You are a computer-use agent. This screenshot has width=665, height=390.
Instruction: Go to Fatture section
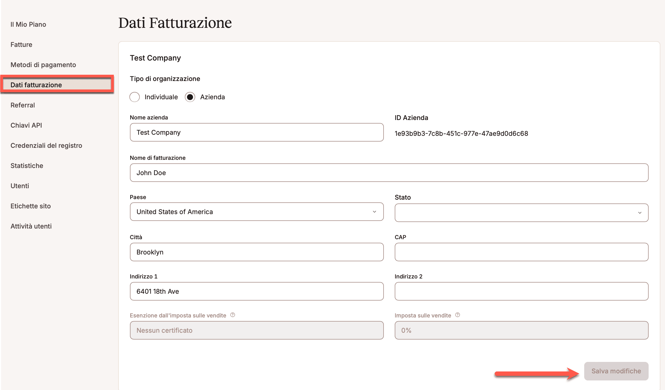(21, 45)
